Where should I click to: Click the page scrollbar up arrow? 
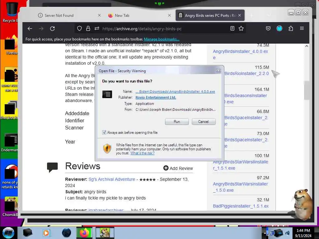(x=307, y=46)
